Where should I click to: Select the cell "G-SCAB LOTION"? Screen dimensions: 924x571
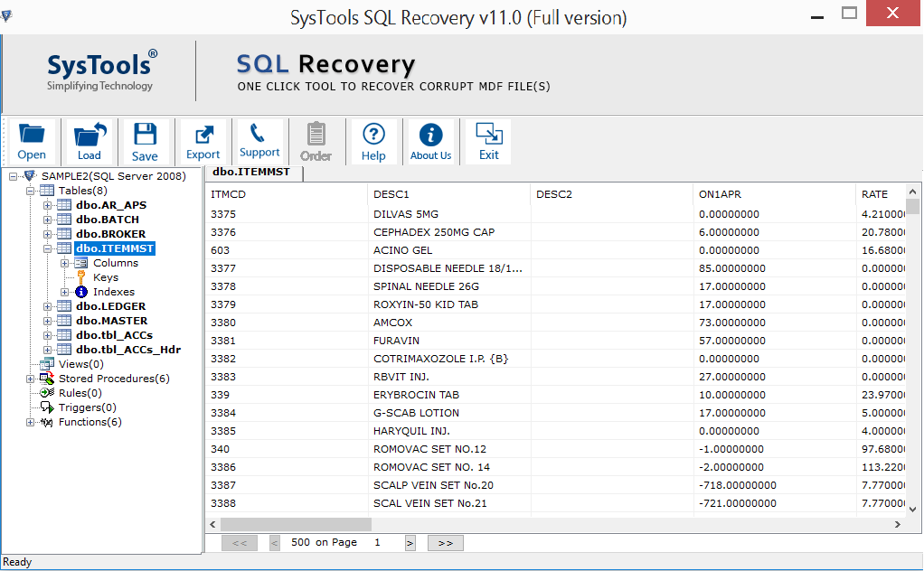point(449,413)
